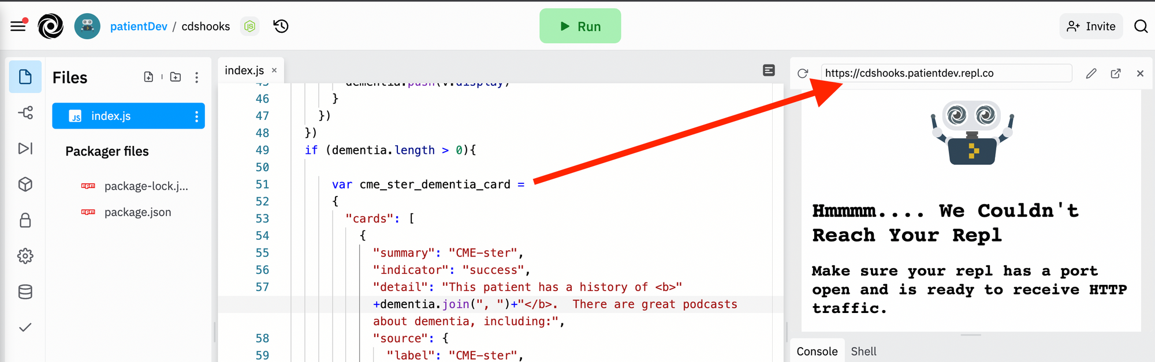
Task: Open the hamburger main menu
Action: (18, 26)
